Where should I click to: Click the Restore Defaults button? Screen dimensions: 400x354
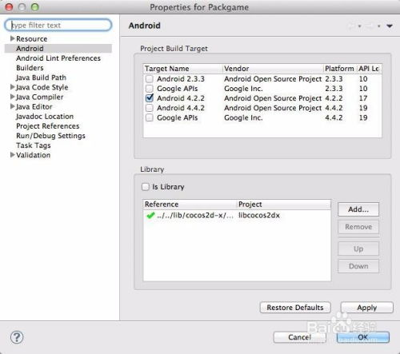coord(295,308)
